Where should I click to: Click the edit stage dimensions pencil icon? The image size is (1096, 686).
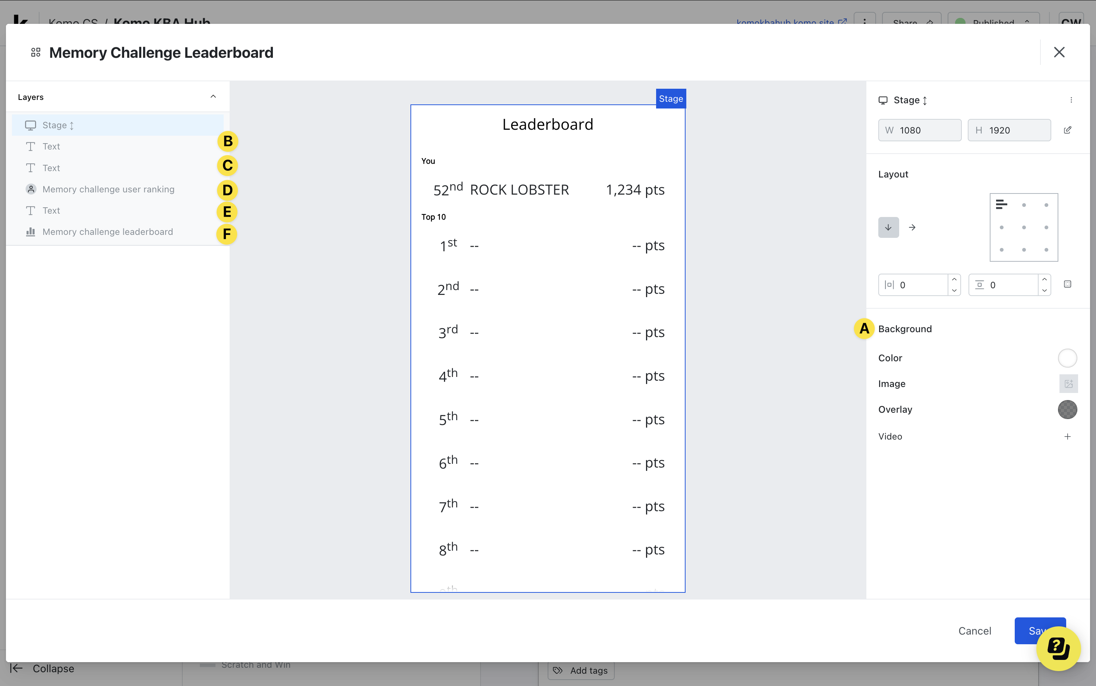click(1067, 130)
